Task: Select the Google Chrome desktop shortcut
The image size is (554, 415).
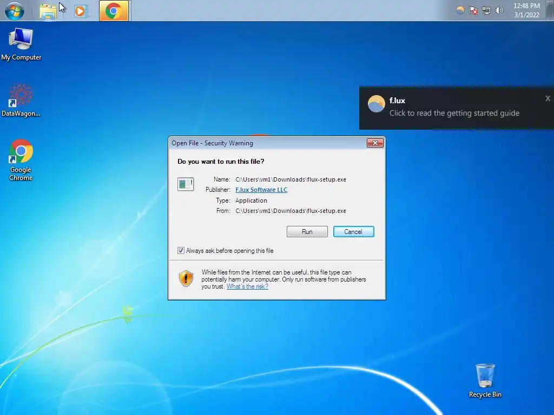Action: click(21, 160)
